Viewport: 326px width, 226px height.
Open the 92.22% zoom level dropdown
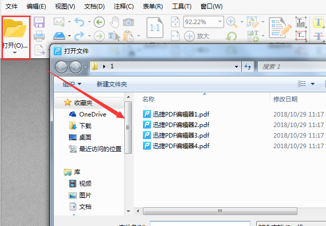220,22
